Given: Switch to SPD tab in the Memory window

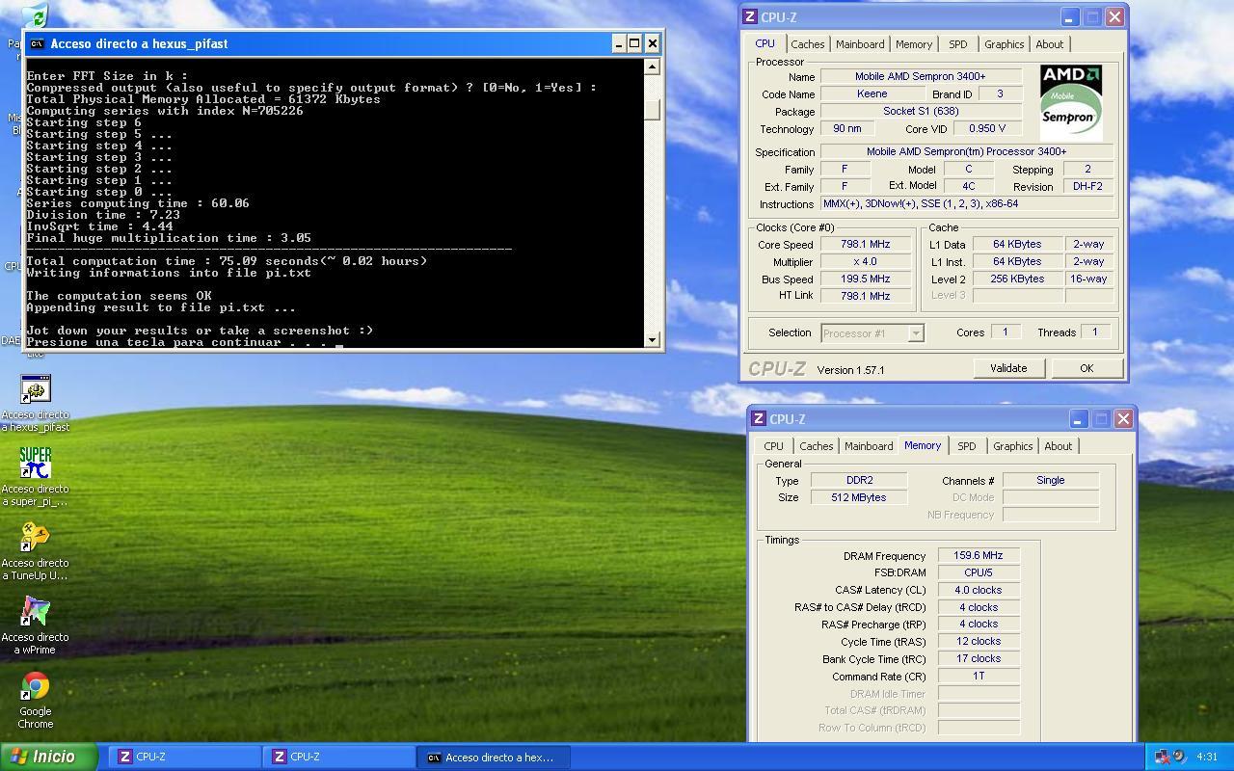Looking at the screenshot, I should (966, 446).
